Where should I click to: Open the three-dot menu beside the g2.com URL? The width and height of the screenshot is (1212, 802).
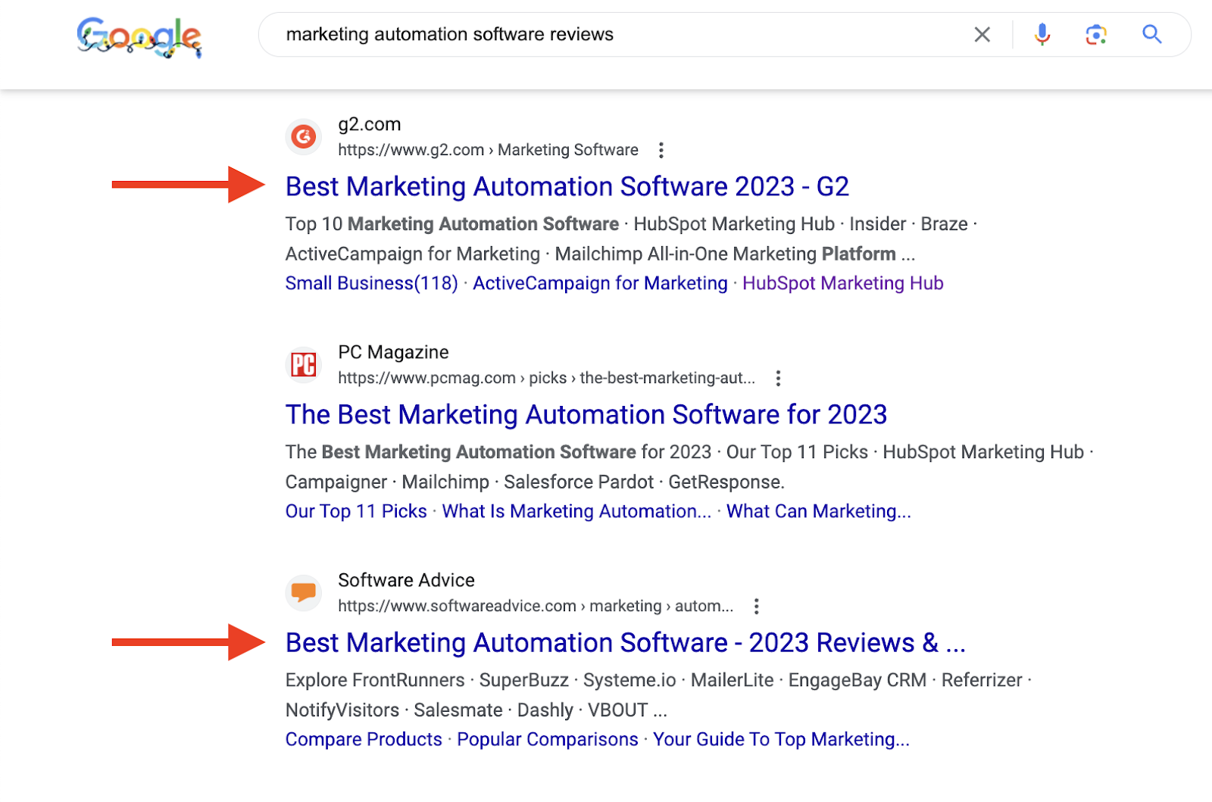pyautogui.click(x=661, y=150)
